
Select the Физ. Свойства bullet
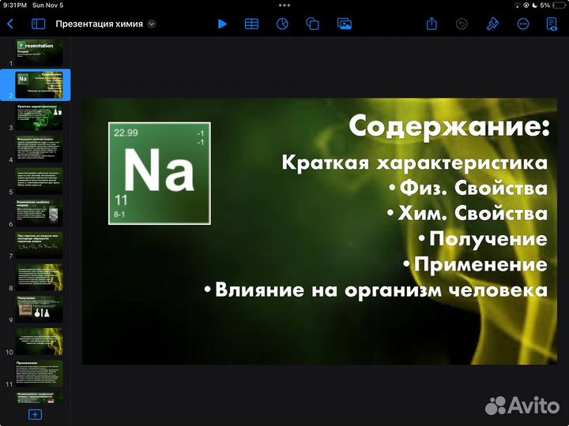click(468, 188)
